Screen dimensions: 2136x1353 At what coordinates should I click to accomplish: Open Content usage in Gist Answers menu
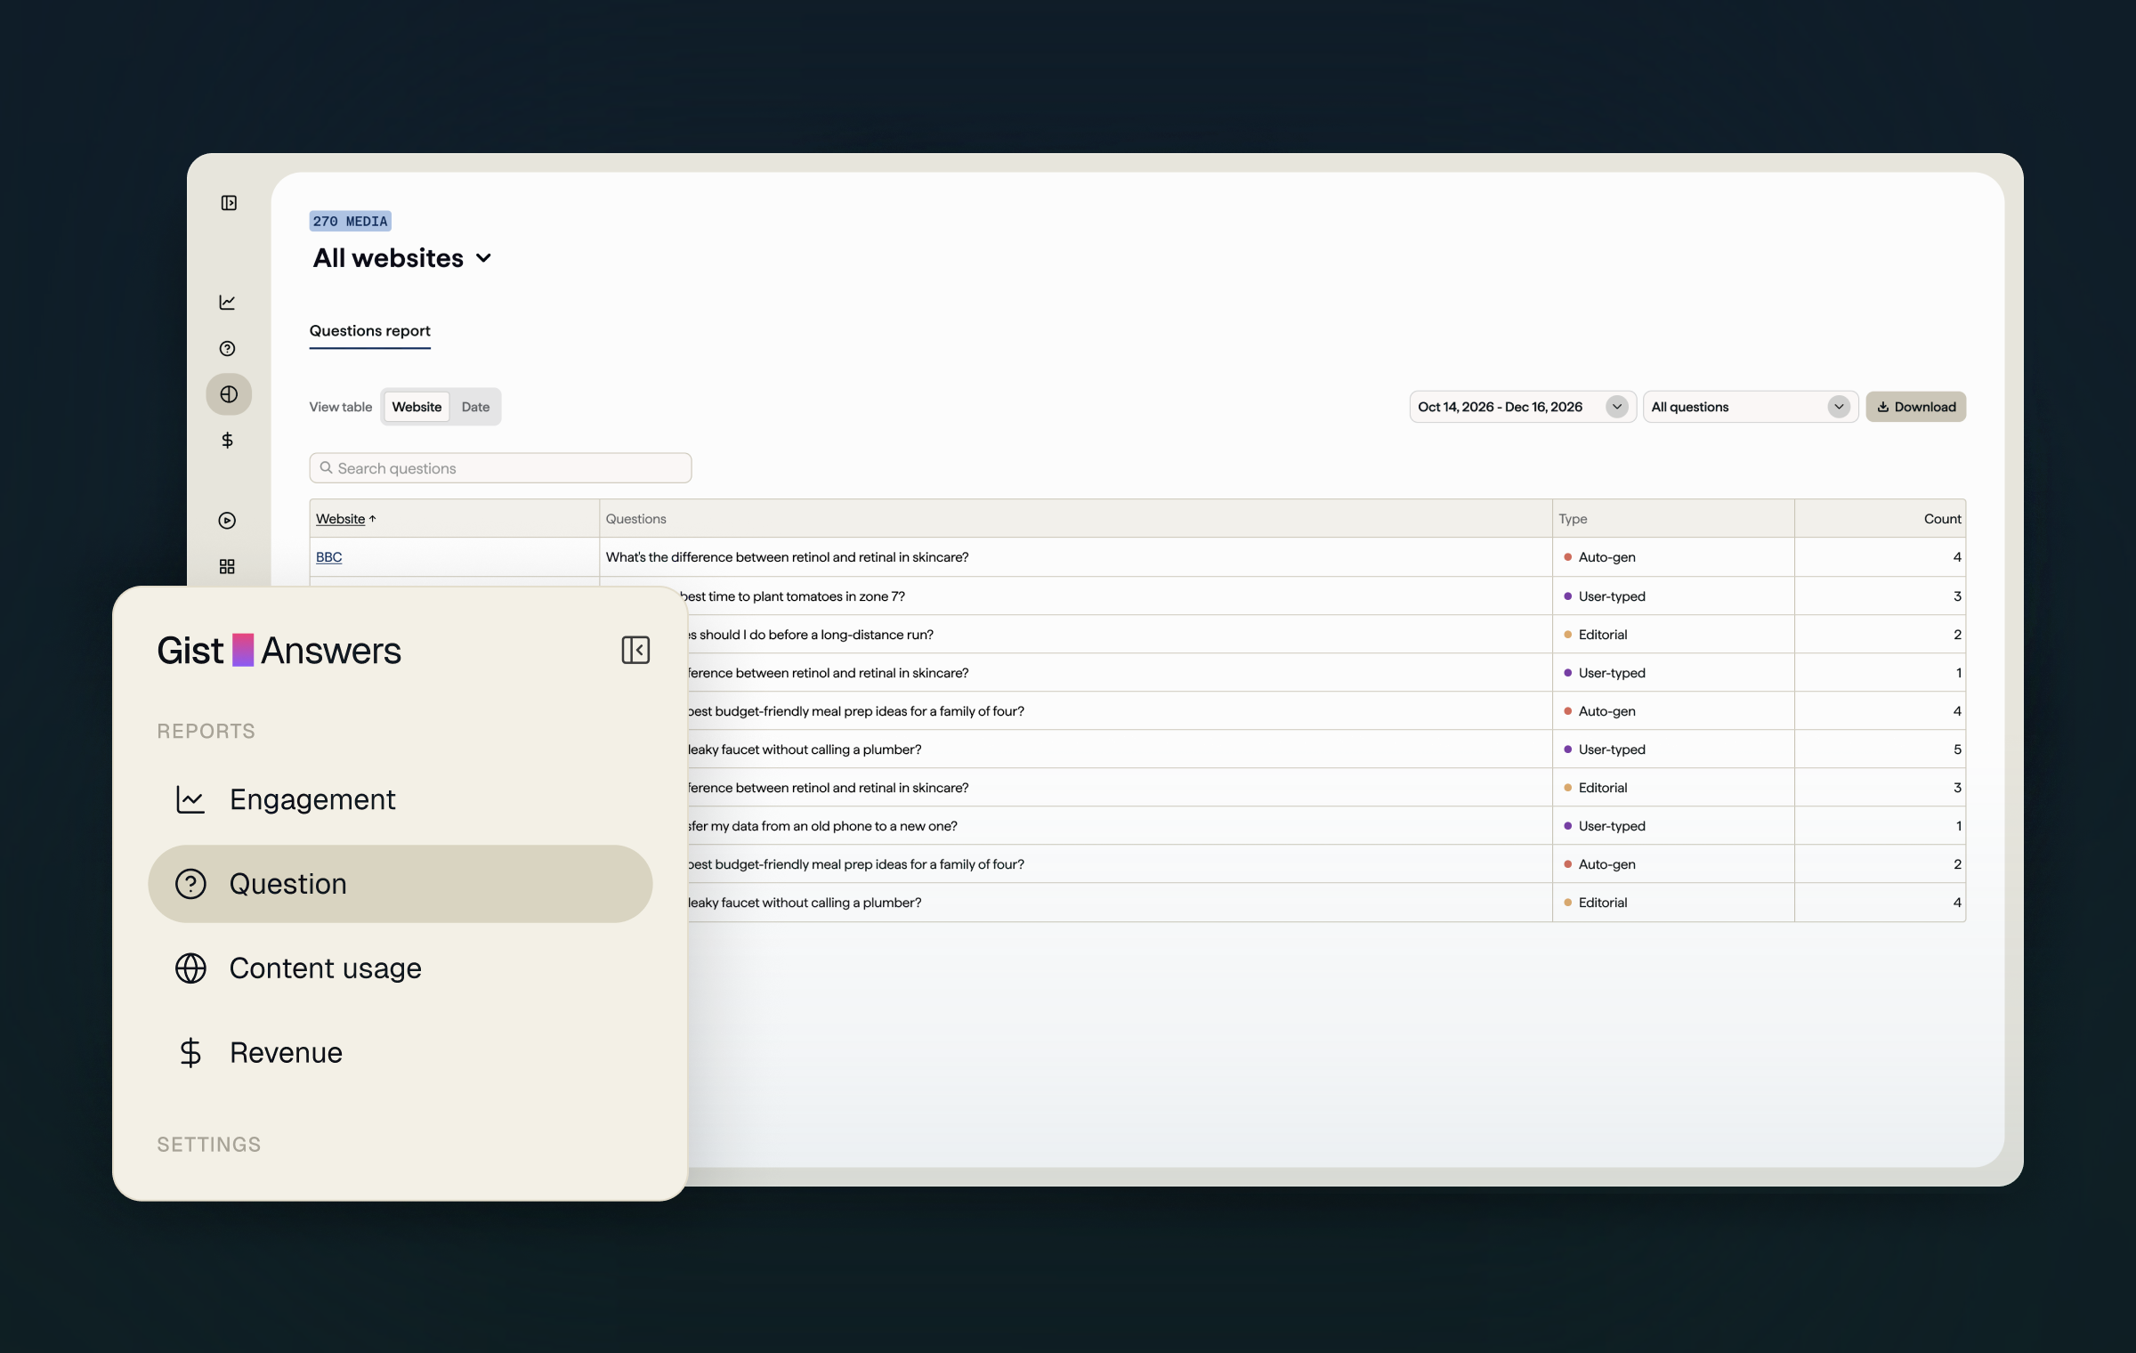pyautogui.click(x=400, y=968)
